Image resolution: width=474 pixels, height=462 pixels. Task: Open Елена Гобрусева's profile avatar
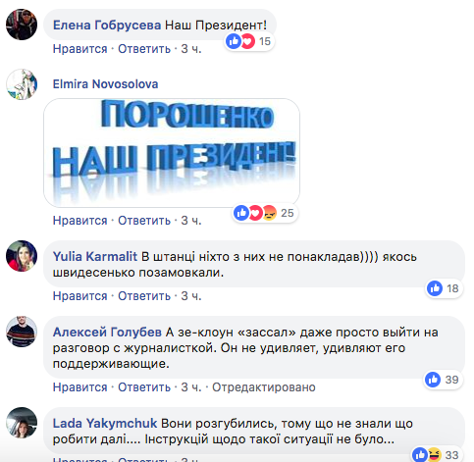(22, 25)
